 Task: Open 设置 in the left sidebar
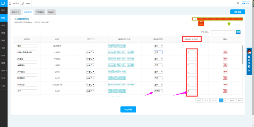click(3, 86)
